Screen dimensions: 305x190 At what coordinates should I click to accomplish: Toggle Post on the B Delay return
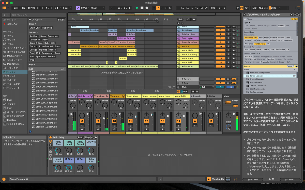pos(233,83)
